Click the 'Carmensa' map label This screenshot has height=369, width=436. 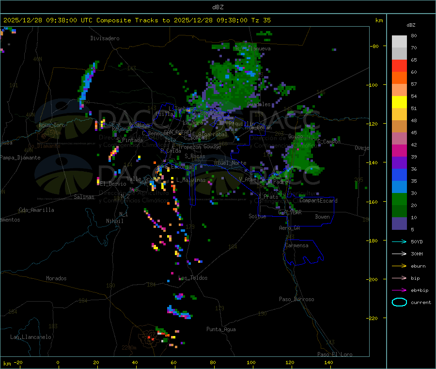296,245
